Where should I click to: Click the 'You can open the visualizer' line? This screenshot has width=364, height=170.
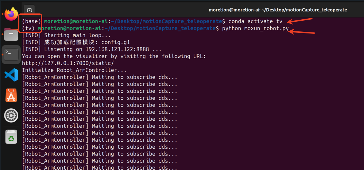114,56
